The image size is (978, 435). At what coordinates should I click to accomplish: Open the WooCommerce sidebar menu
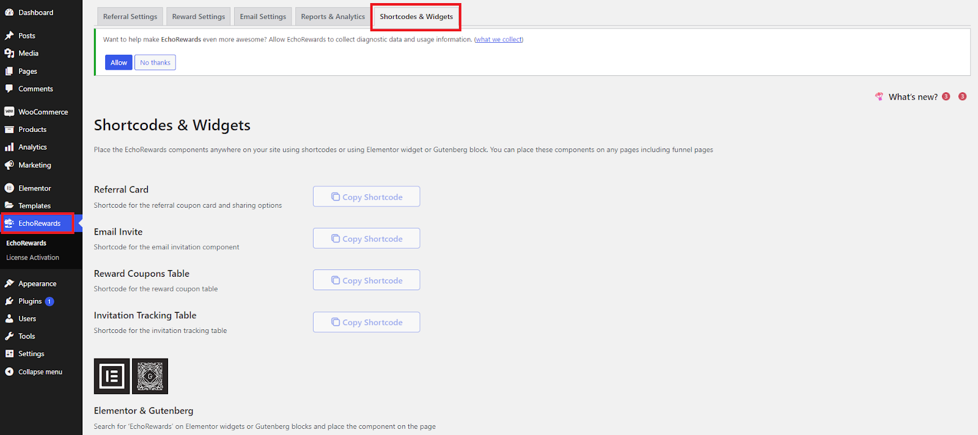coord(43,112)
